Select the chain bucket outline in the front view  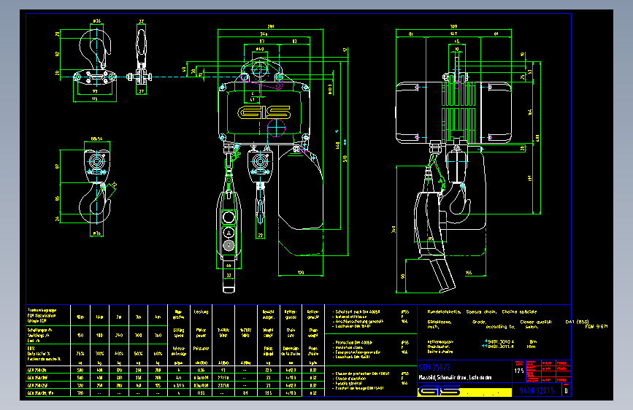[301, 189]
